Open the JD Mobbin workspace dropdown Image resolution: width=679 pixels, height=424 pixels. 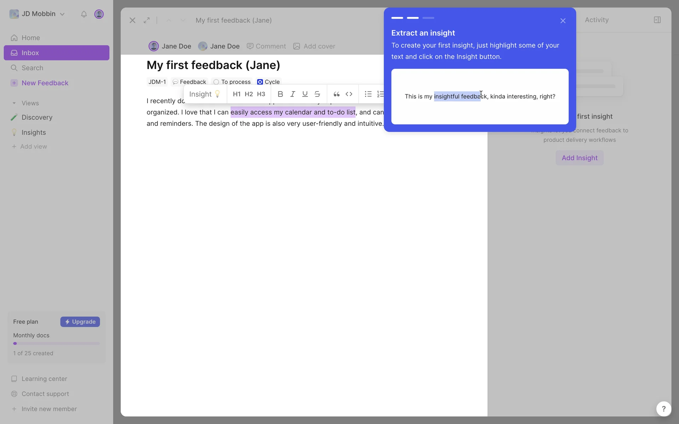pyautogui.click(x=37, y=14)
